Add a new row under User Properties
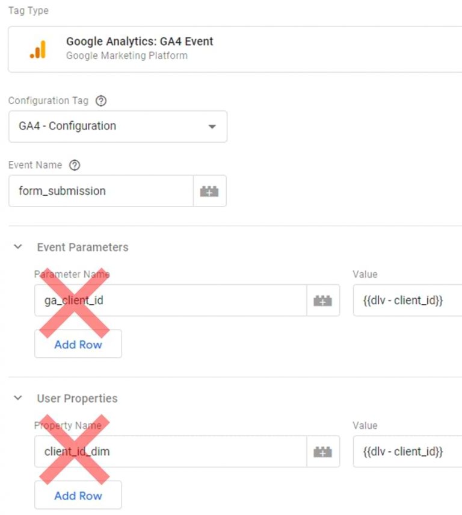 pyautogui.click(x=78, y=495)
